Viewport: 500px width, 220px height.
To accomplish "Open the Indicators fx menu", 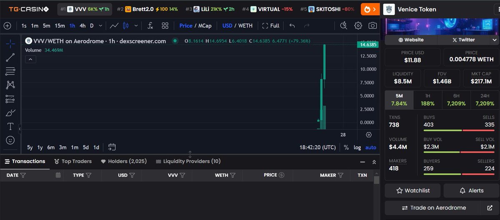I will tap(150, 26).
